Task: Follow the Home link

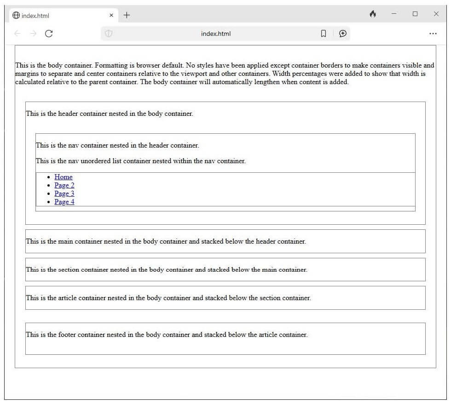Action: coord(64,177)
